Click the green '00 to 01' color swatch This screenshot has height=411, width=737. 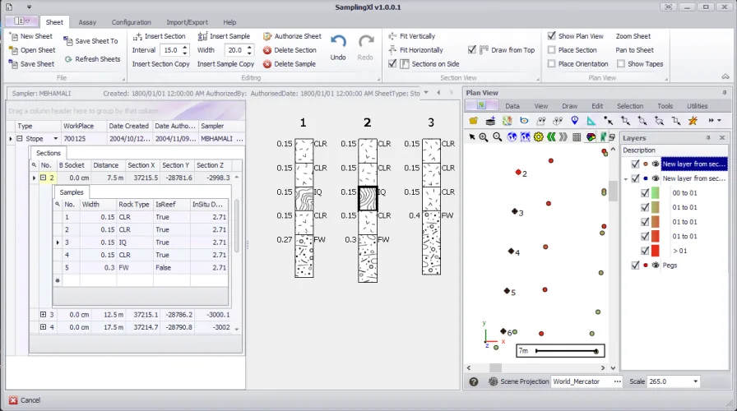click(656, 193)
